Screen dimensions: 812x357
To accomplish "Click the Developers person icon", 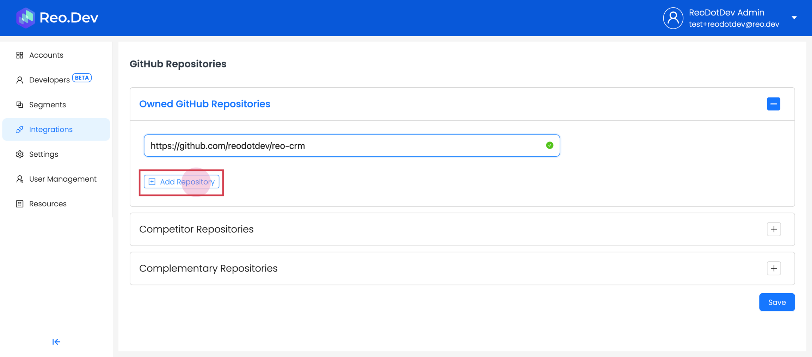I will click(x=20, y=80).
